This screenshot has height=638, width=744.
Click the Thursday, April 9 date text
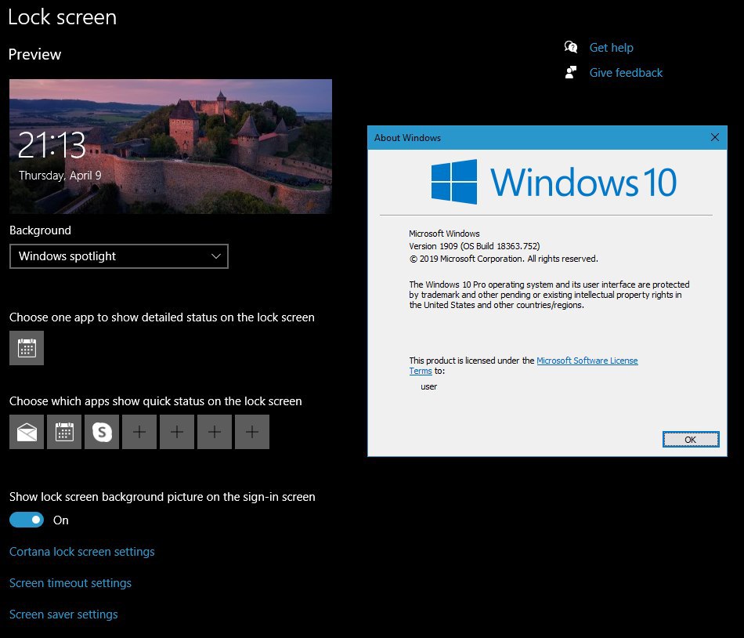[60, 175]
